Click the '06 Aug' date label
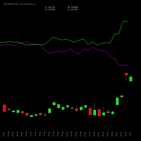This screenshot has width=141, height=141. tap(17, 134)
